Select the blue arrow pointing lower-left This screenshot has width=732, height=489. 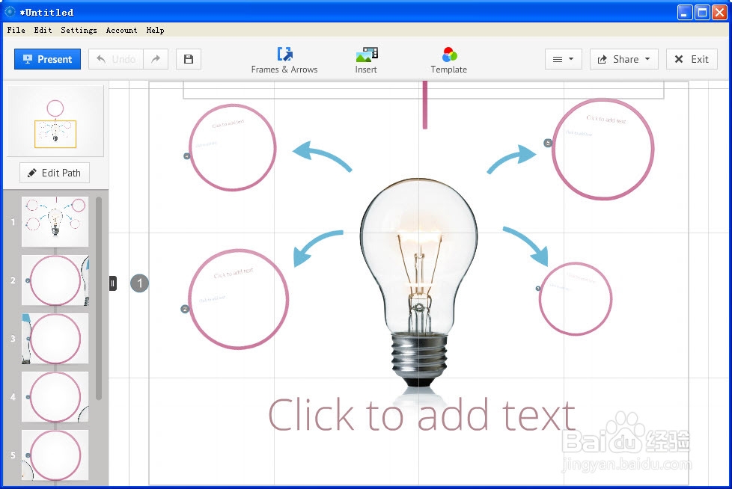(318, 247)
